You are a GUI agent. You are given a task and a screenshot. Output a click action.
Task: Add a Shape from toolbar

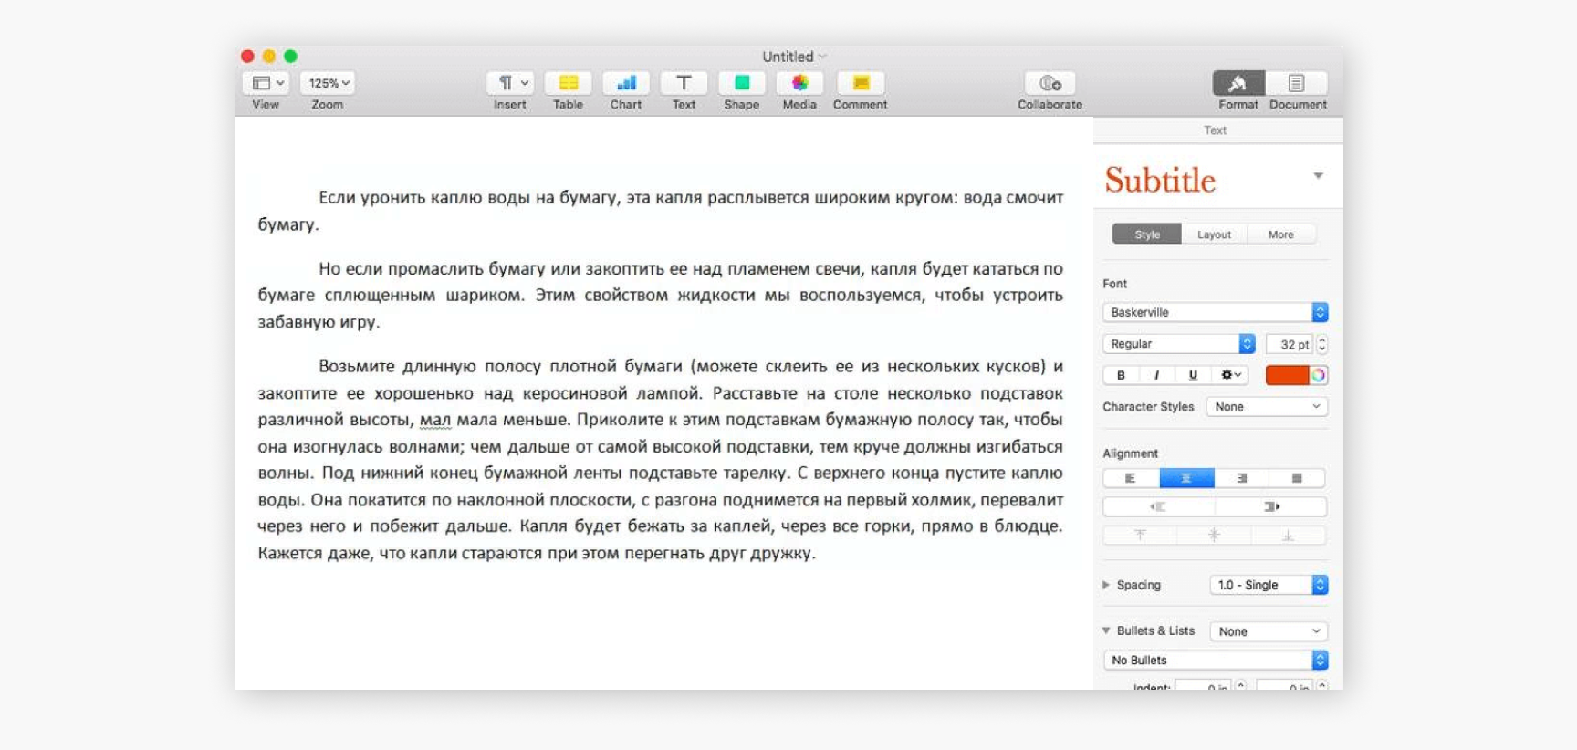pos(742,83)
